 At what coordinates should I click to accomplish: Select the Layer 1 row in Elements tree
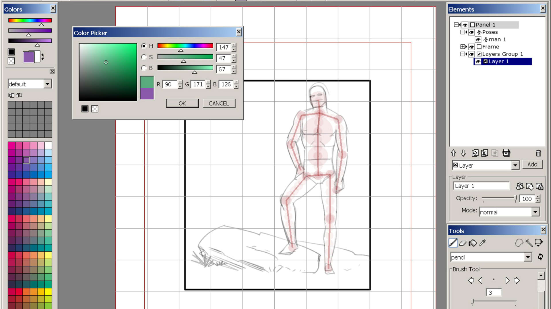pyautogui.click(x=503, y=62)
